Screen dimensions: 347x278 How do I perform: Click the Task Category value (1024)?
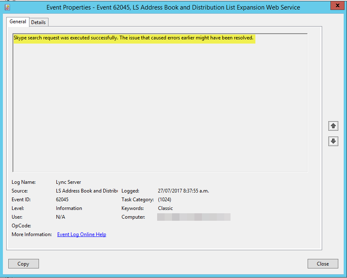tap(165, 200)
